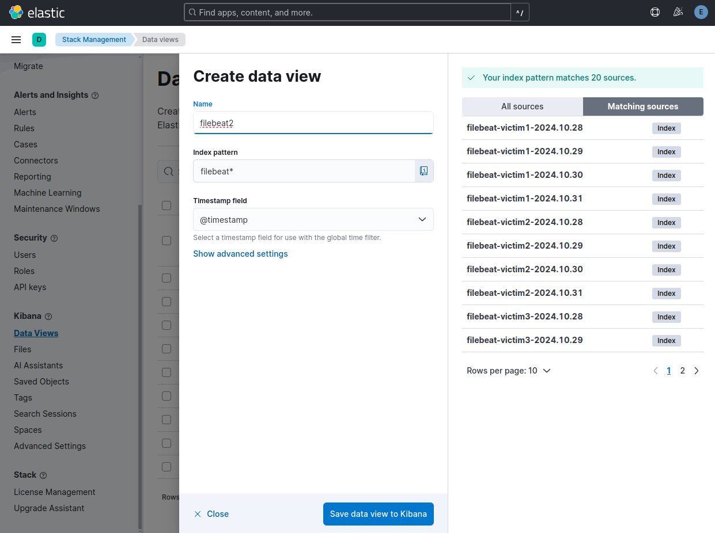
Task: Close the create data view flyout
Action: pyautogui.click(x=211, y=514)
